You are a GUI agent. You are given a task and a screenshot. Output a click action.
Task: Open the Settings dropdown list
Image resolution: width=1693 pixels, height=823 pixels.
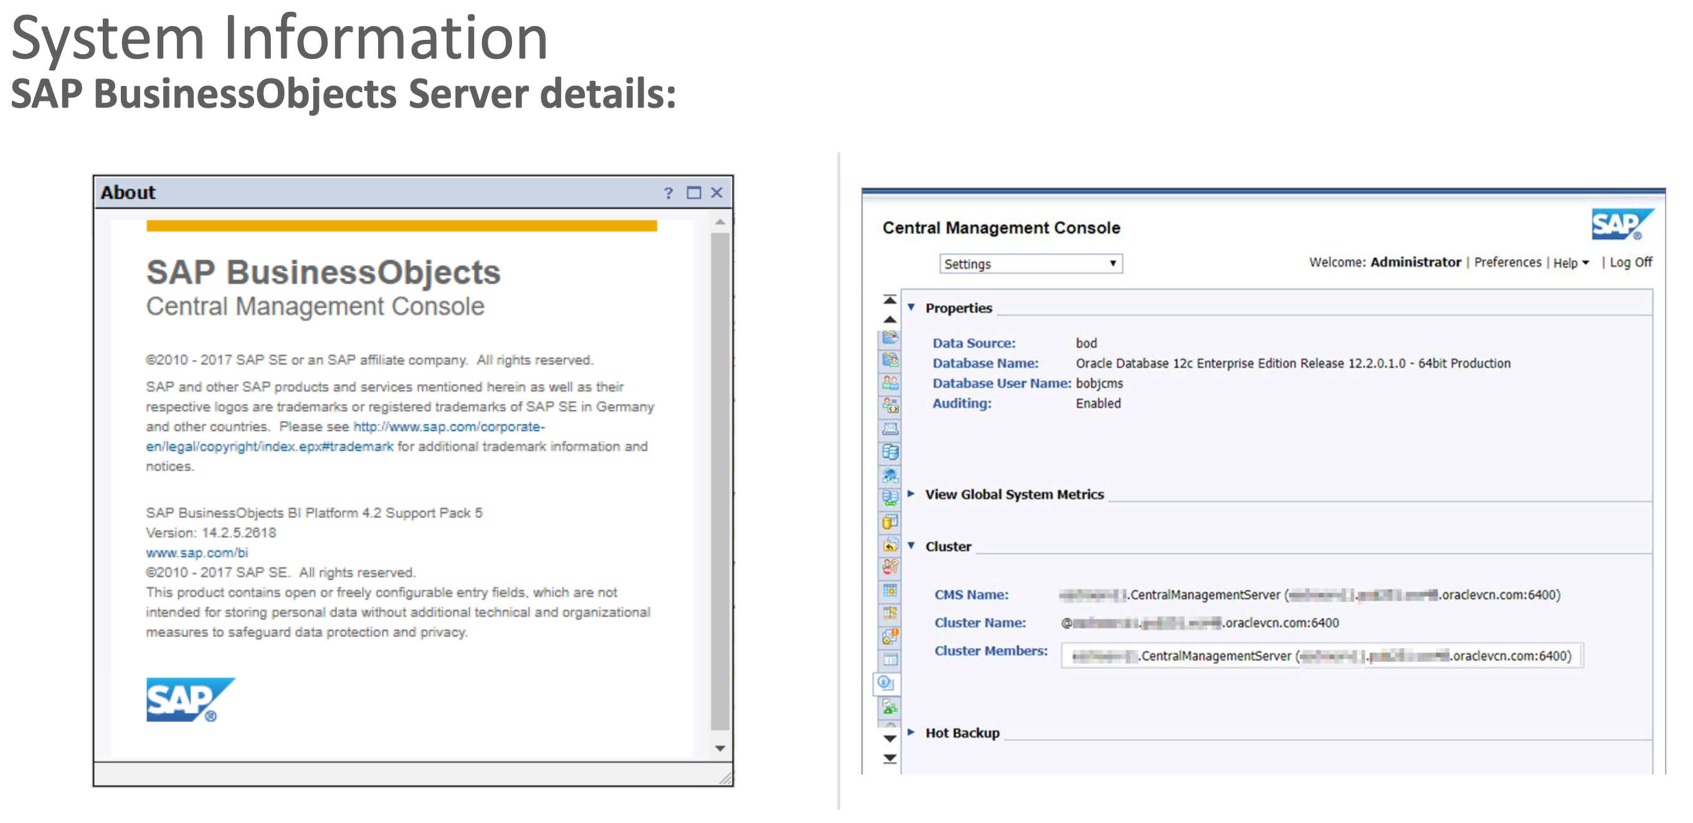click(1030, 264)
